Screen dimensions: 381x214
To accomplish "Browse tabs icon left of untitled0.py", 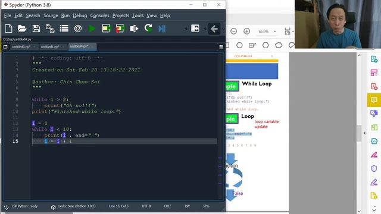I will click(x=5, y=46).
